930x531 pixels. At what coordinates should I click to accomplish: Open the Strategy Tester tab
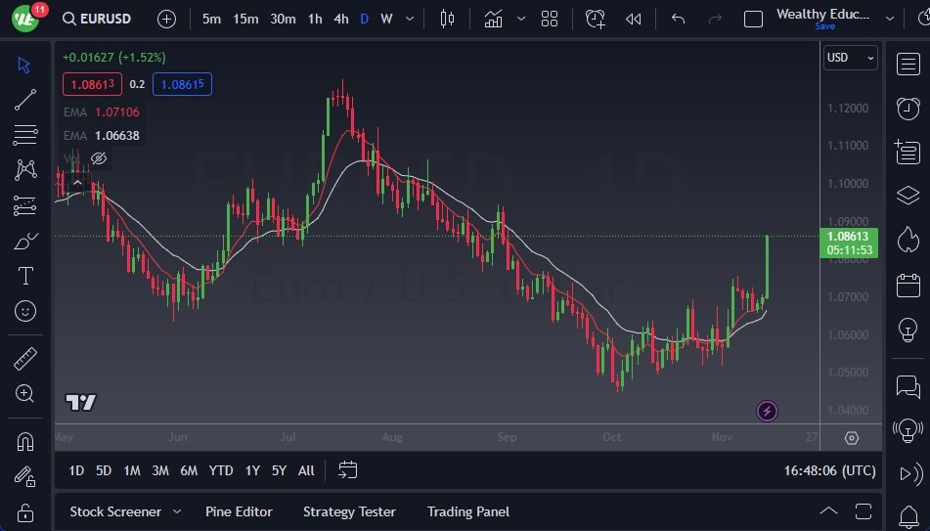tap(349, 511)
